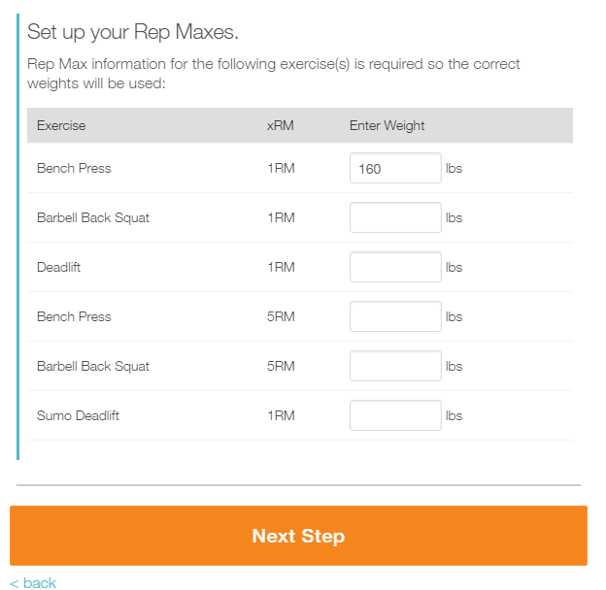Click the Barbell Back Squat label in 5RM row
This screenshot has width=606, height=590.
93,367
